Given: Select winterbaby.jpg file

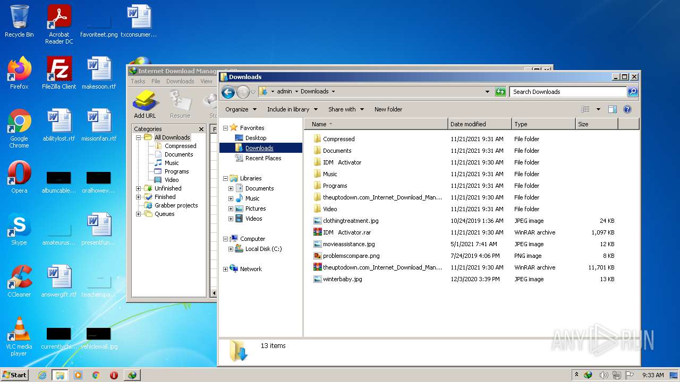Looking at the screenshot, I should point(343,279).
